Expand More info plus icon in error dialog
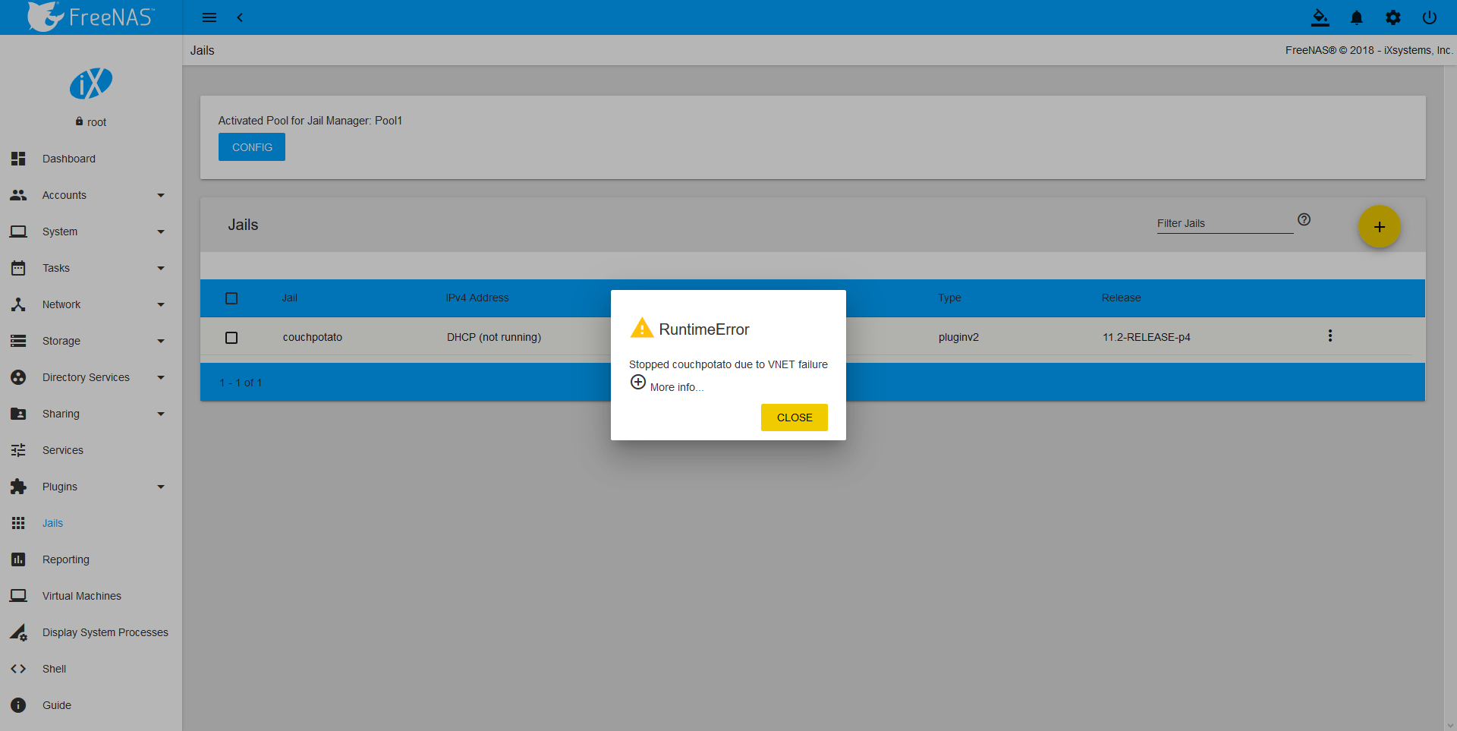Image resolution: width=1457 pixels, height=731 pixels. pos(638,383)
